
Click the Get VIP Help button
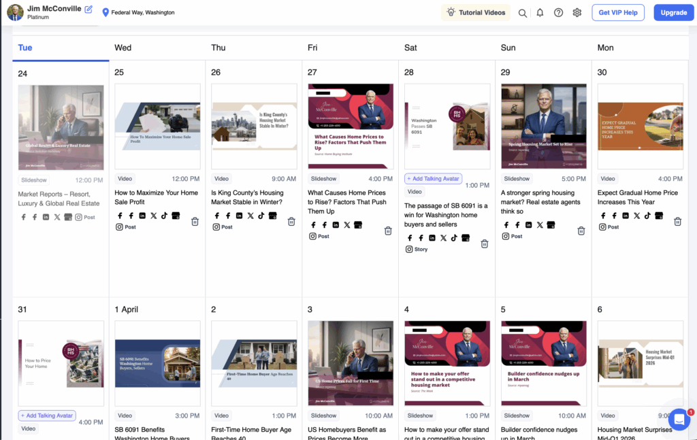617,13
